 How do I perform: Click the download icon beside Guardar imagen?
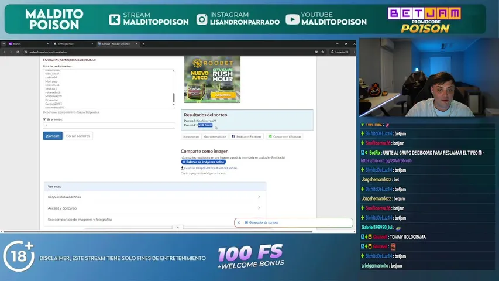pyautogui.click(x=182, y=168)
